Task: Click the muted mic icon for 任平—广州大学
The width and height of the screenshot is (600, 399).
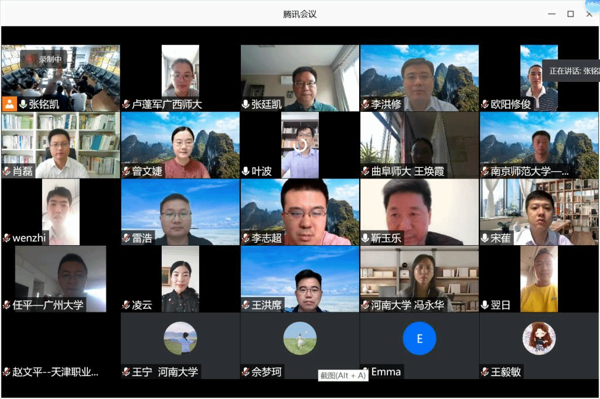Action: (6, 305)
